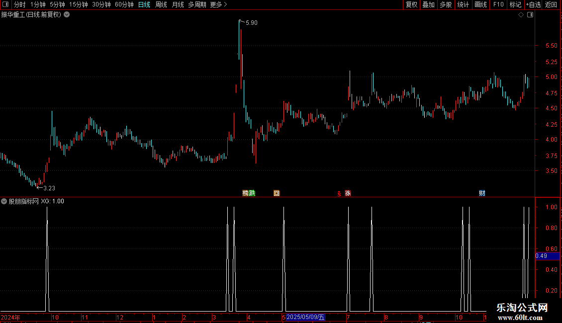Expand the 更多 periods menu
This screenshot has height=323, width=562.
[218, 4]
